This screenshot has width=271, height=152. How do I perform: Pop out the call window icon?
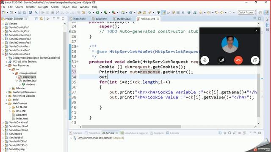tap(255, 60)
